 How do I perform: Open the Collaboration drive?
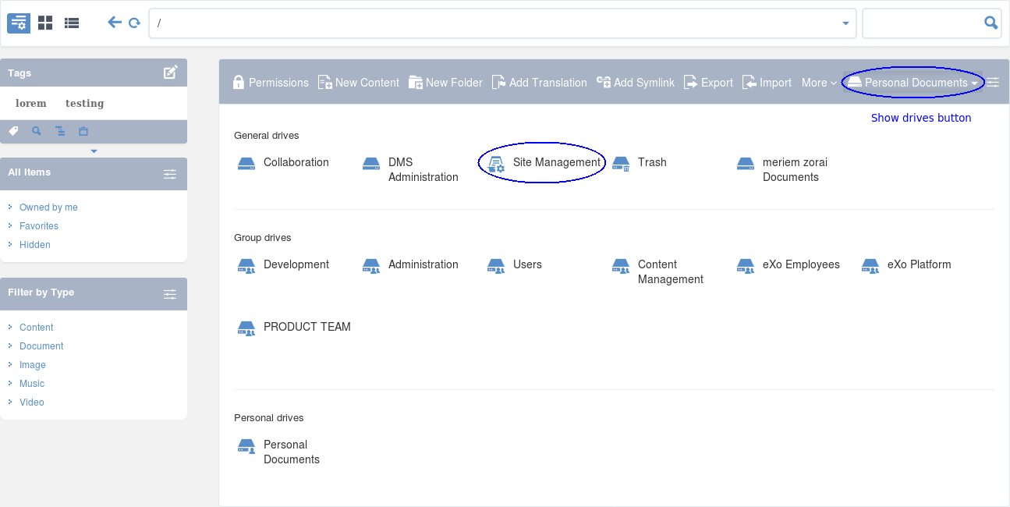pos(283,163)
